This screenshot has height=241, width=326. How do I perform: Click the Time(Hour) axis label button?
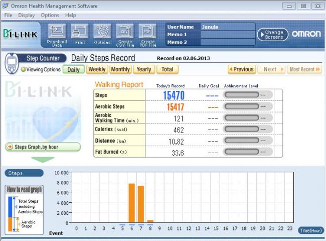(311, 230)
